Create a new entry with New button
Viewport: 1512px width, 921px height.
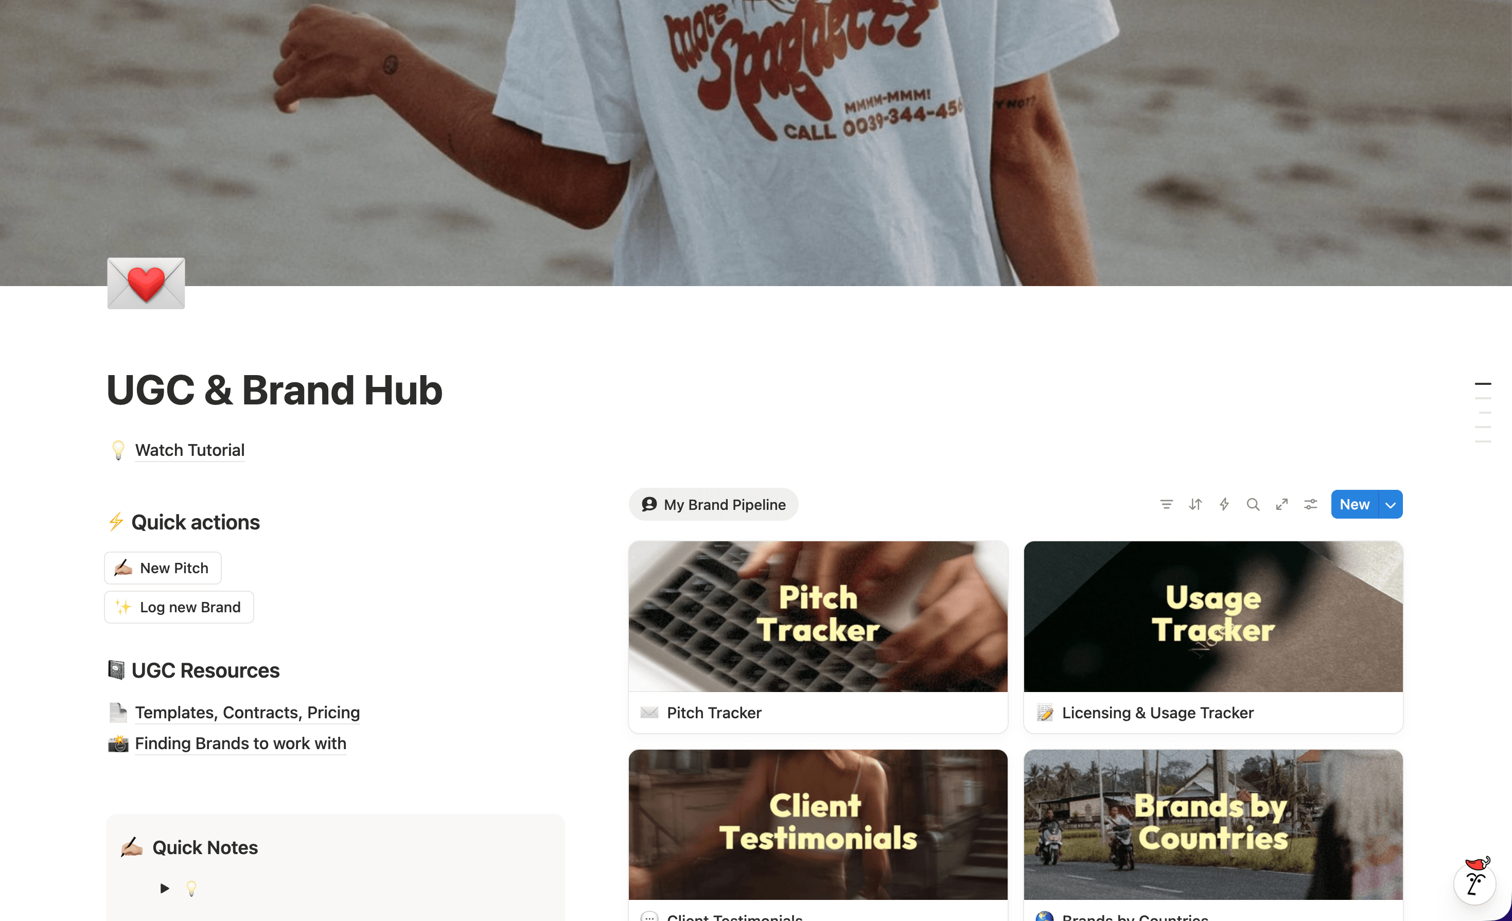1355,504
